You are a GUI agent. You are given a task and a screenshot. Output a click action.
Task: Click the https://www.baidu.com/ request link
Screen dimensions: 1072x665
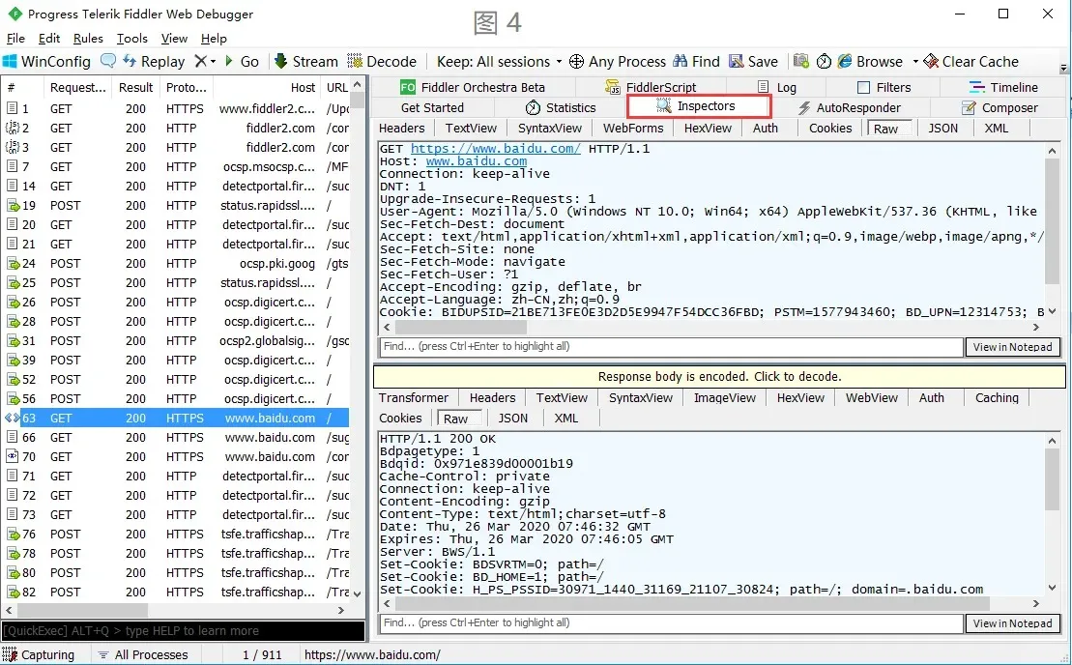[x=495, y=148]
